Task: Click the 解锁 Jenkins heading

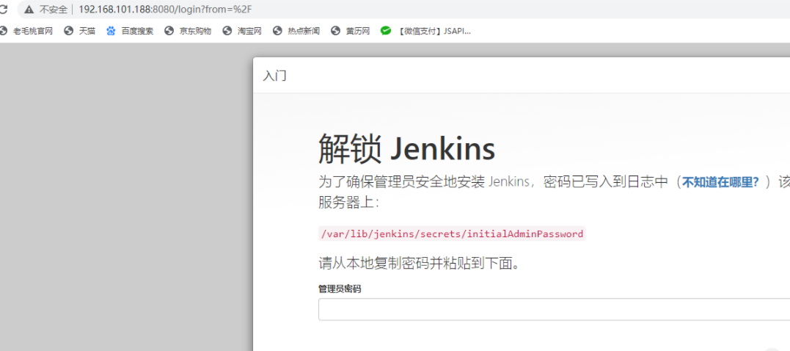Action: coord(406,149)
